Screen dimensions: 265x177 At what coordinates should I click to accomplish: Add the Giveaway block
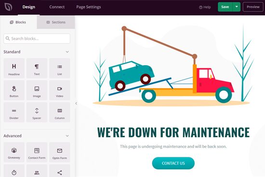tap(14, 152)
